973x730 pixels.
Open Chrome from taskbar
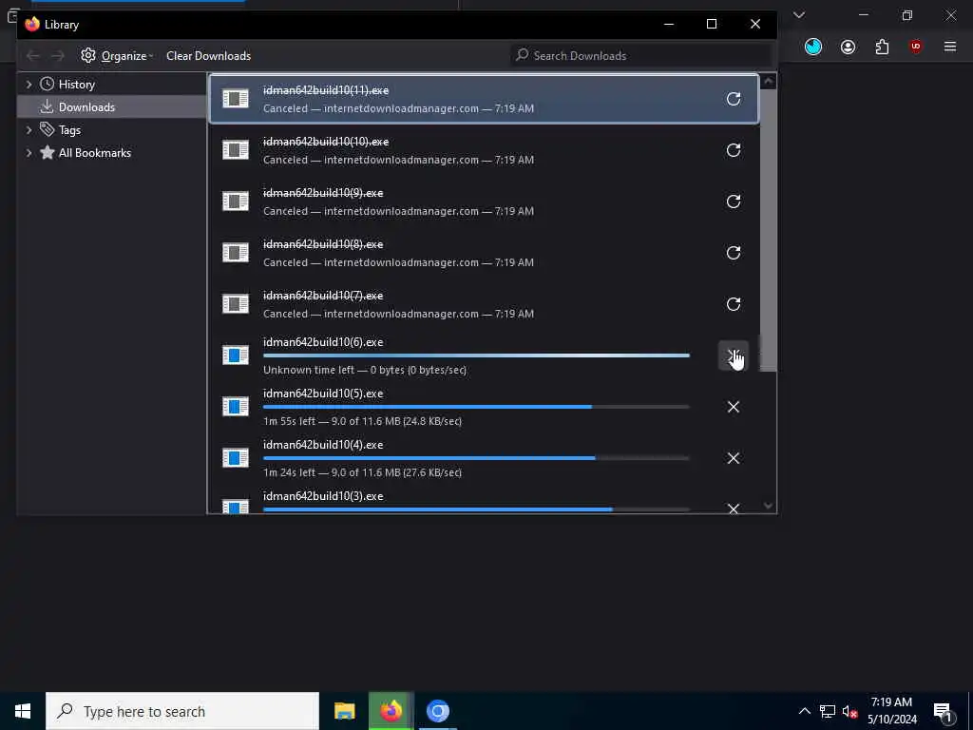[437, 711]
